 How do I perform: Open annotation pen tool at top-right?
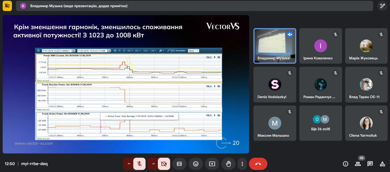[x=382, y=6]
